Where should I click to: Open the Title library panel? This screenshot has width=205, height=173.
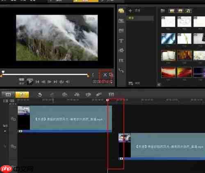[x=121, y=41]
